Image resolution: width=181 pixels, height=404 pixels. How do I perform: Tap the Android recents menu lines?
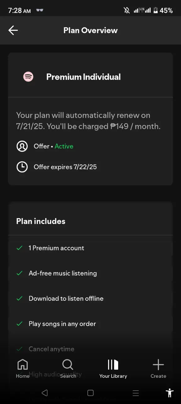136,393
